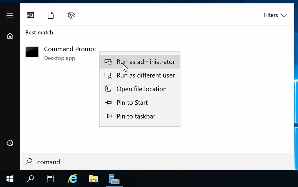
Task: Click the 'Best match' heading
Action: (39, 33)
